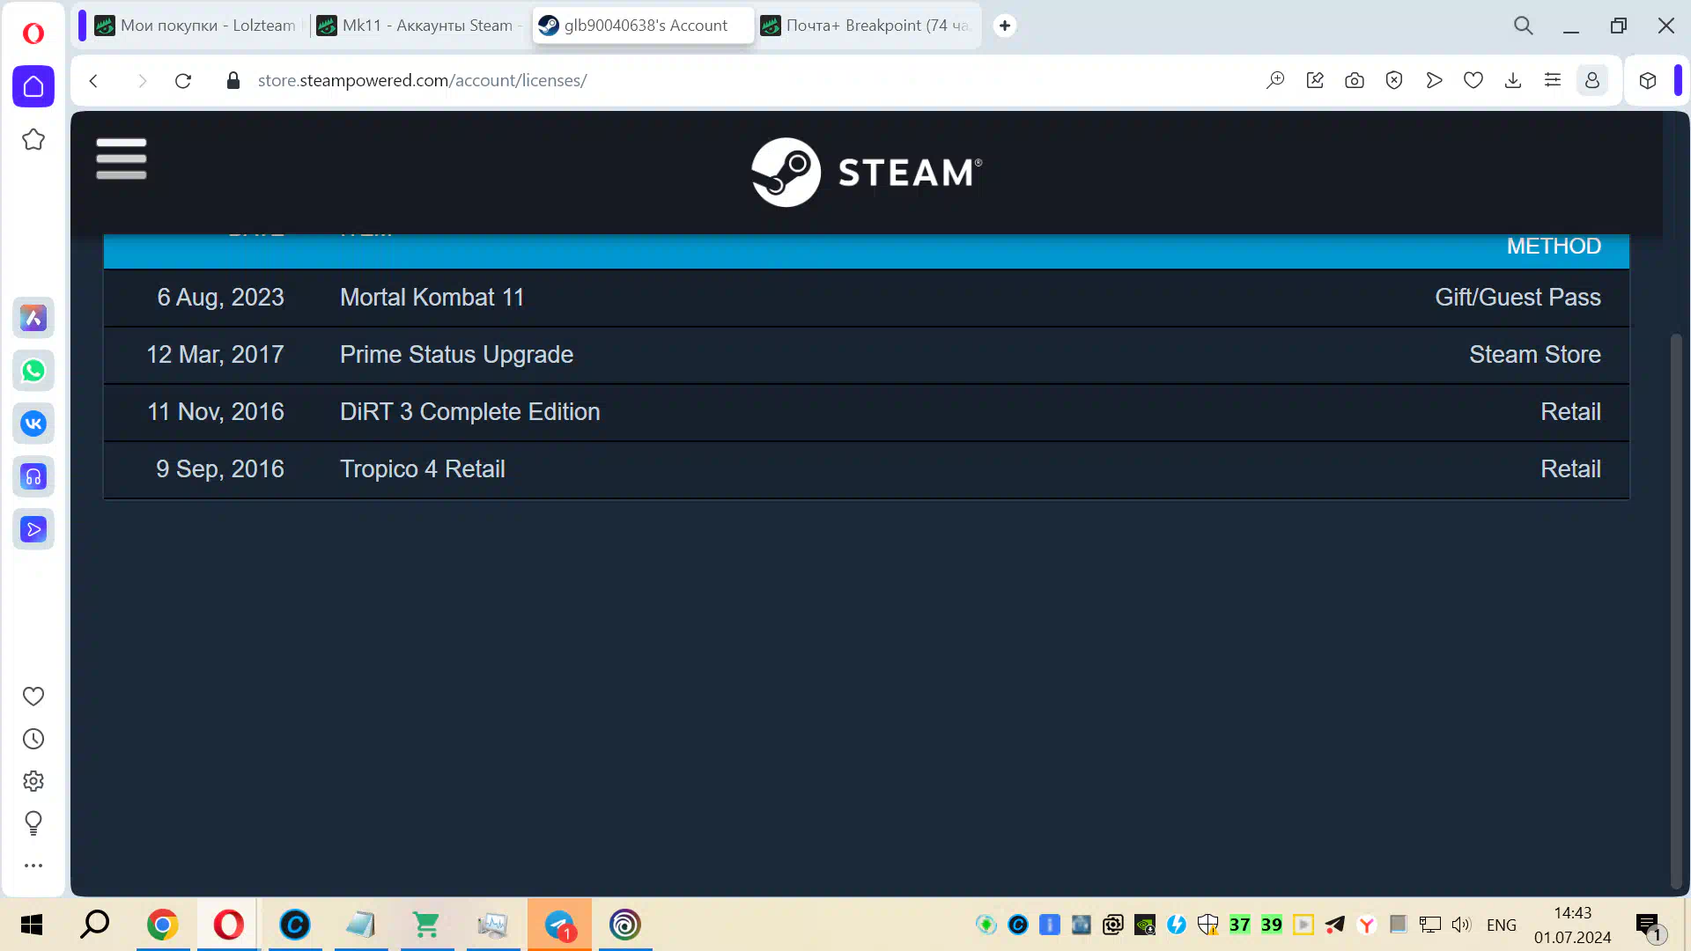Click the Gift/Guest Pass method cell

coord(1517,298)
